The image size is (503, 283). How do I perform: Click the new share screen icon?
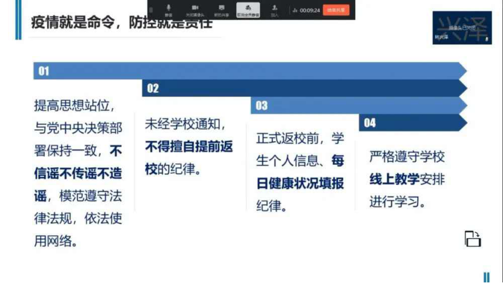pyautogui.click(x=221, y=9)
